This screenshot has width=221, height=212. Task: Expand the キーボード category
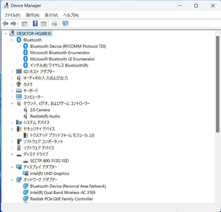(x=12, y=91)
